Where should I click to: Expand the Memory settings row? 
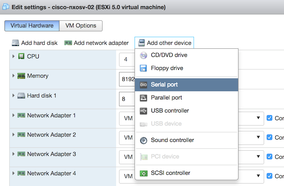(14, 76)
